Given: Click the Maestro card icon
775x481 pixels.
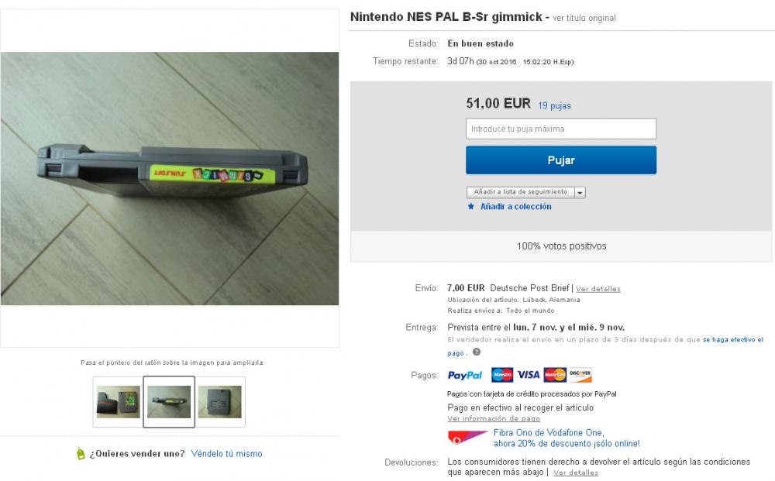Looking at the screenshot, I should pos(502,376).
